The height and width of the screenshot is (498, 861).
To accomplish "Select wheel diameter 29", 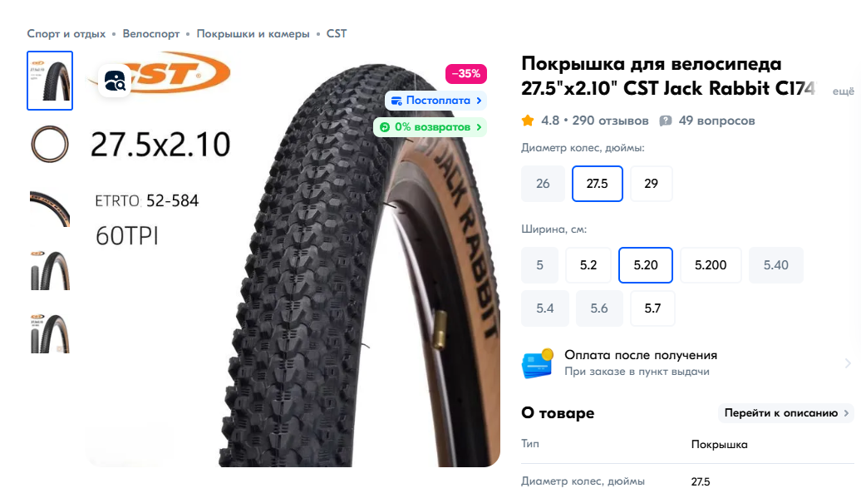I will (x=652, y=184).
